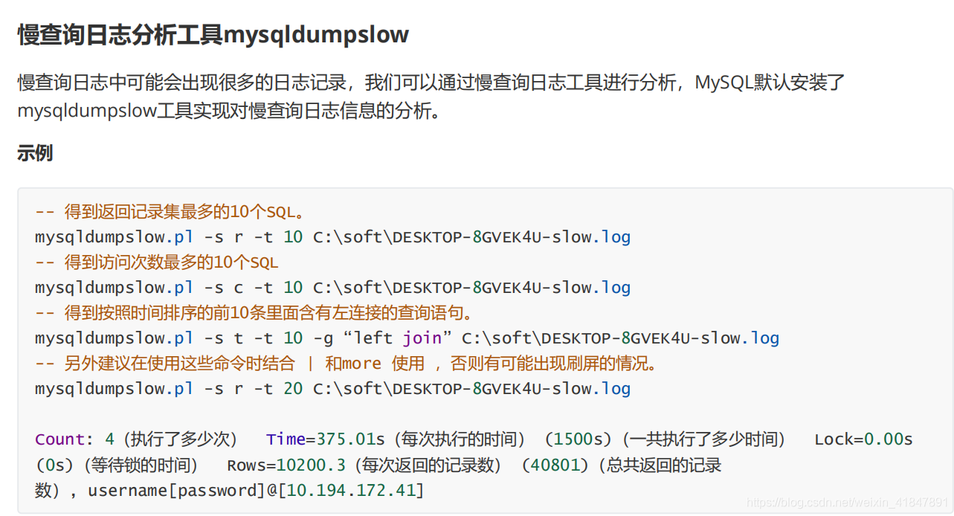Click Time=375.01s value in output
The image size is (954, 516).
click(x=326, y=439)
